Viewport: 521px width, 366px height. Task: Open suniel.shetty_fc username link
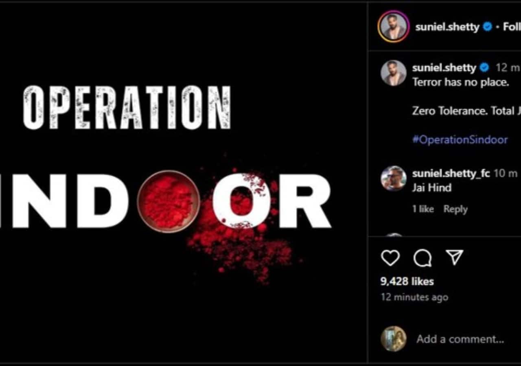451,174
